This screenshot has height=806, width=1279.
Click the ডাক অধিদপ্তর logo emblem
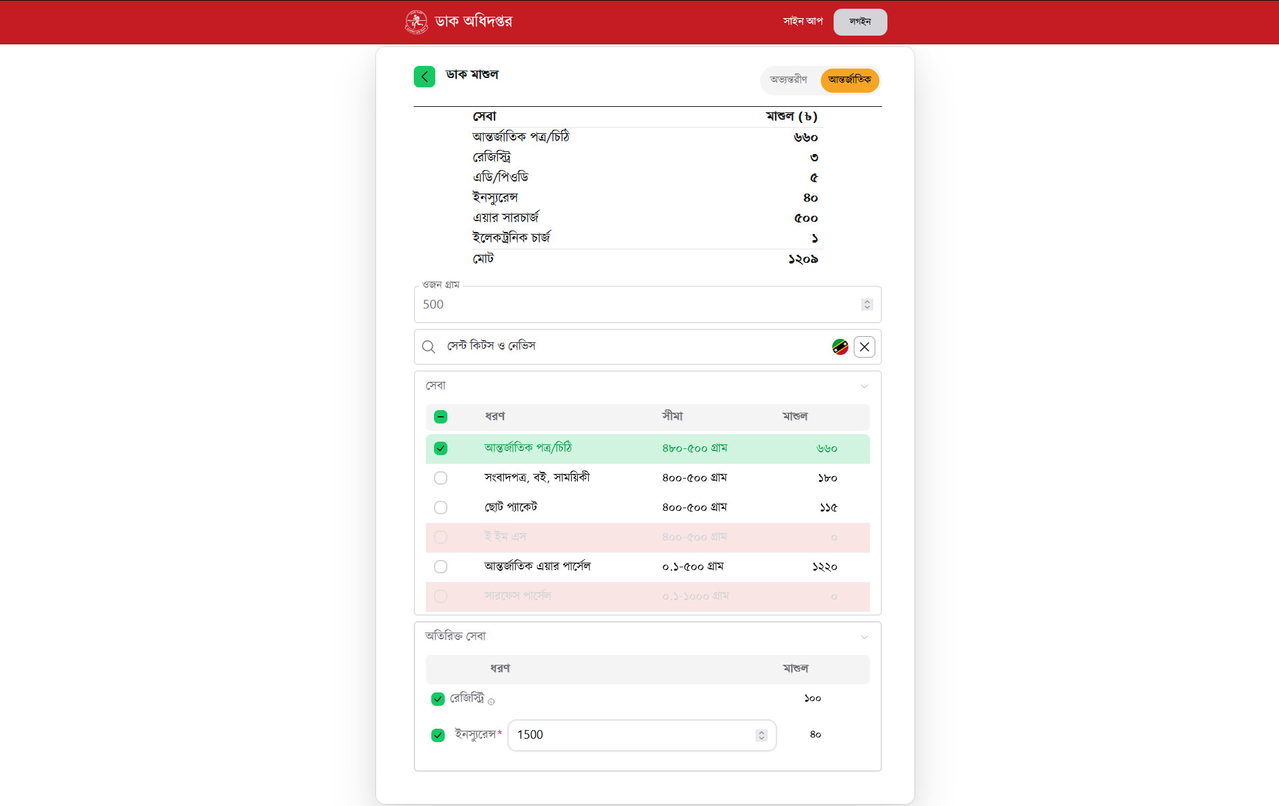pyautogui.click(x=416, y=22)
